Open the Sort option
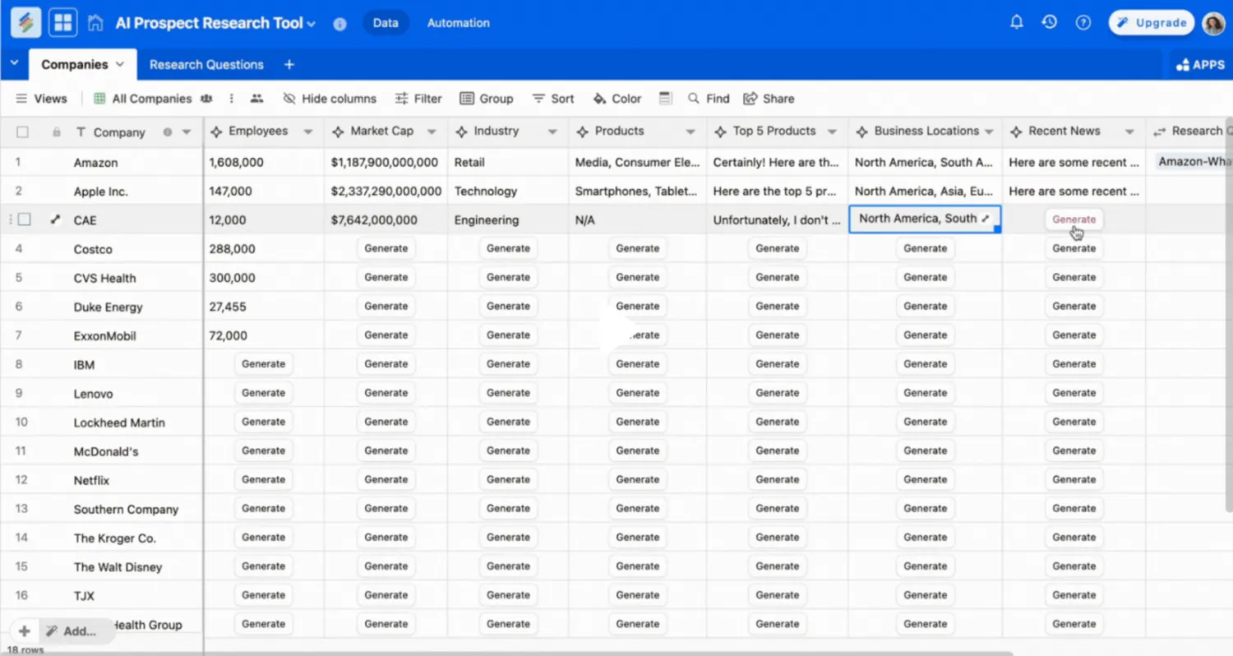Screen dimensions: 1233x656 [x=552, y=99]
